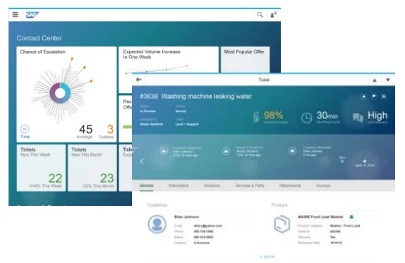The image size is (405, 263).
Task: Open the middle timeline interaction icon
Action: [x=226, y=151]
